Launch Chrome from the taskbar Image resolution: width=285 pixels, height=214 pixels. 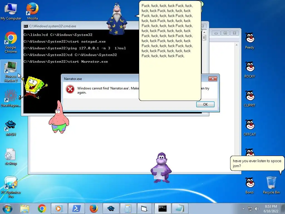42,208
